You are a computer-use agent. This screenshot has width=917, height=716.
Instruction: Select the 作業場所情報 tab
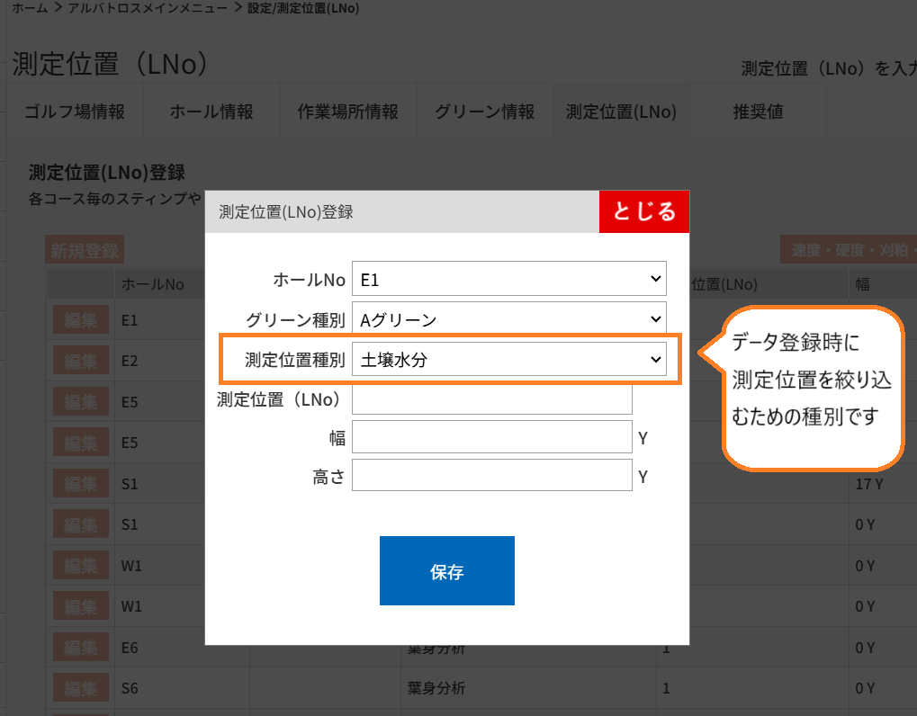(347, 111)
